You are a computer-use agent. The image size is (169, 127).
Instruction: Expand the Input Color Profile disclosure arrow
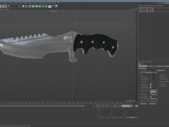(139, 99)
